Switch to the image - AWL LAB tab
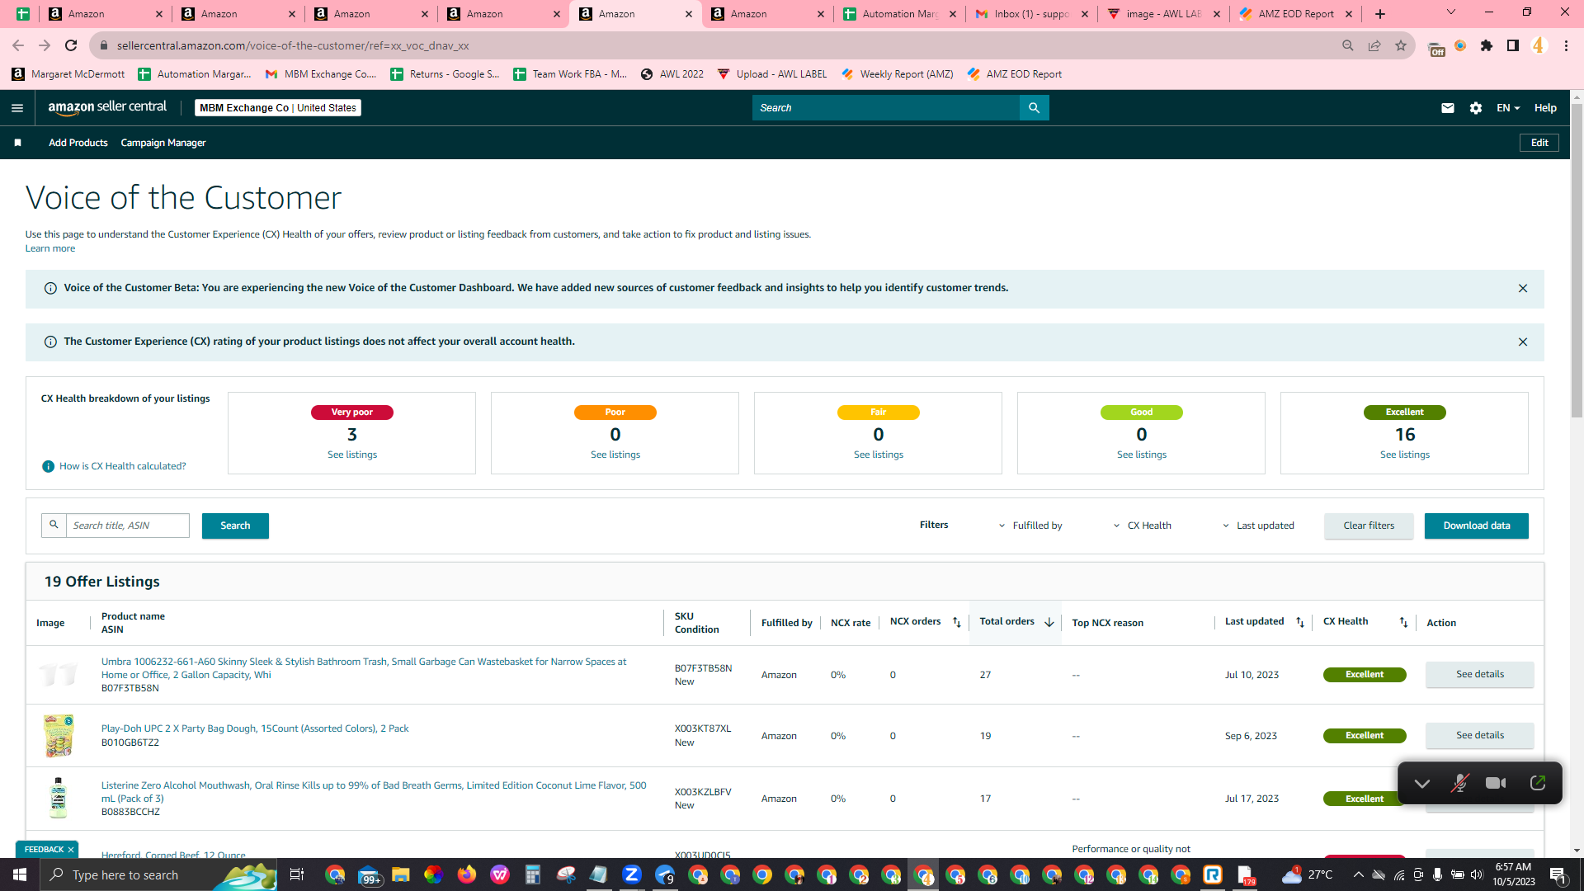This screenshot has height=891, width=1584. pyautogui.click(x=1163, y=14)
